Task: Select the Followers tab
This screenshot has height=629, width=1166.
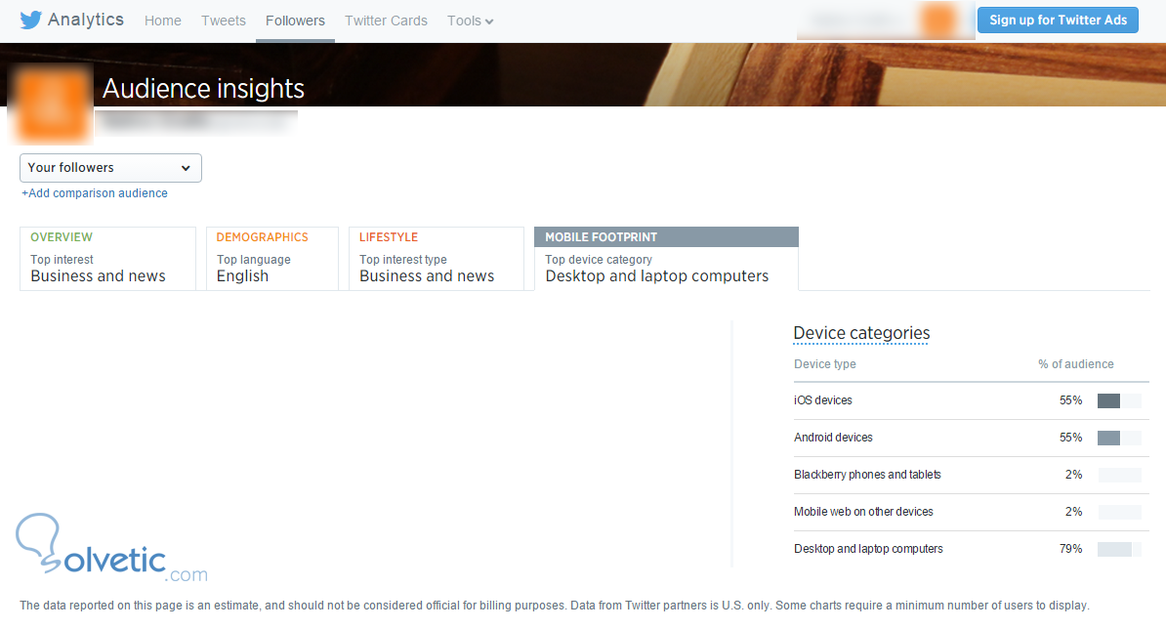Action: coord(295,21)
